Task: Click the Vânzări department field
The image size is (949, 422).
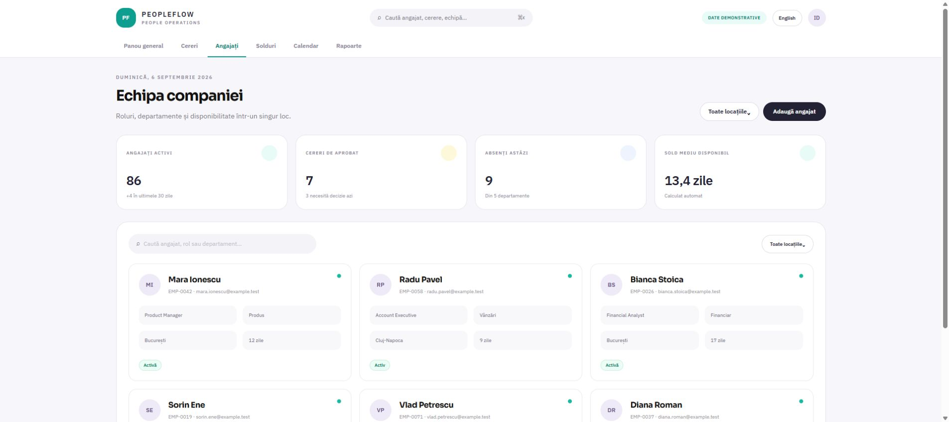Action: pos(523,315)
